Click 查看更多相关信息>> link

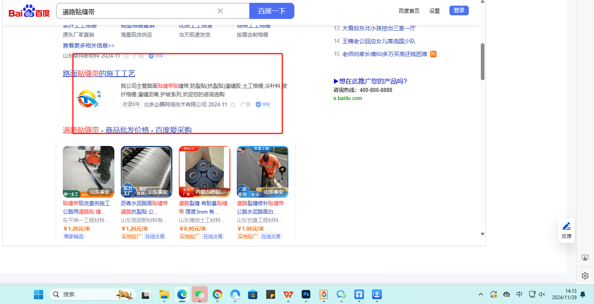pos(89,46)
